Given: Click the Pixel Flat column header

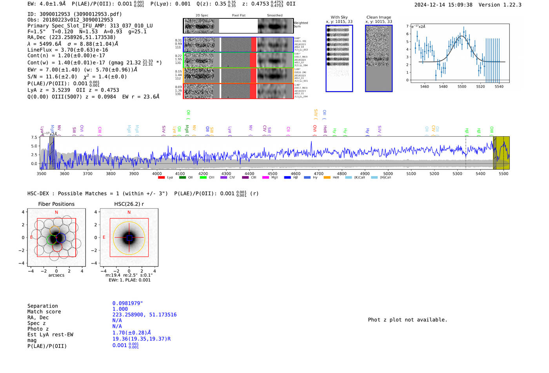Looking at the screenshot, I should [238, 16].
